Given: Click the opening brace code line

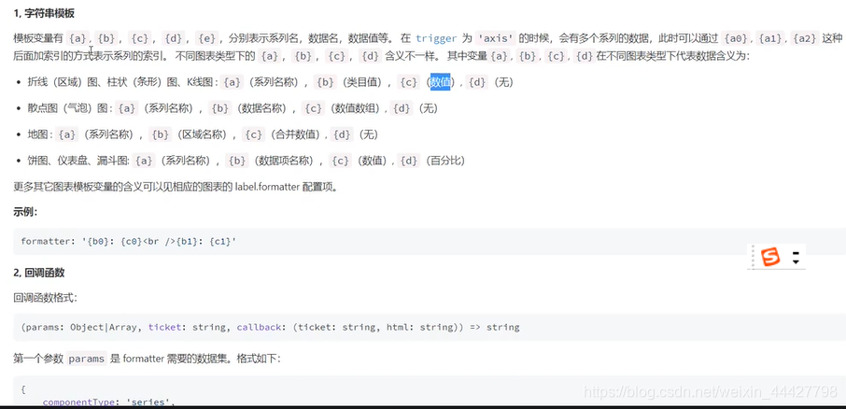Looking at the screenshot, I should [x=23, y=389].
